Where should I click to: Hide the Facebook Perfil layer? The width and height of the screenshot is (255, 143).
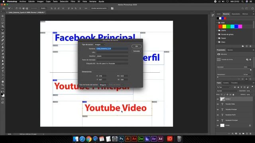pyautogui.click(x=218, y=115)
